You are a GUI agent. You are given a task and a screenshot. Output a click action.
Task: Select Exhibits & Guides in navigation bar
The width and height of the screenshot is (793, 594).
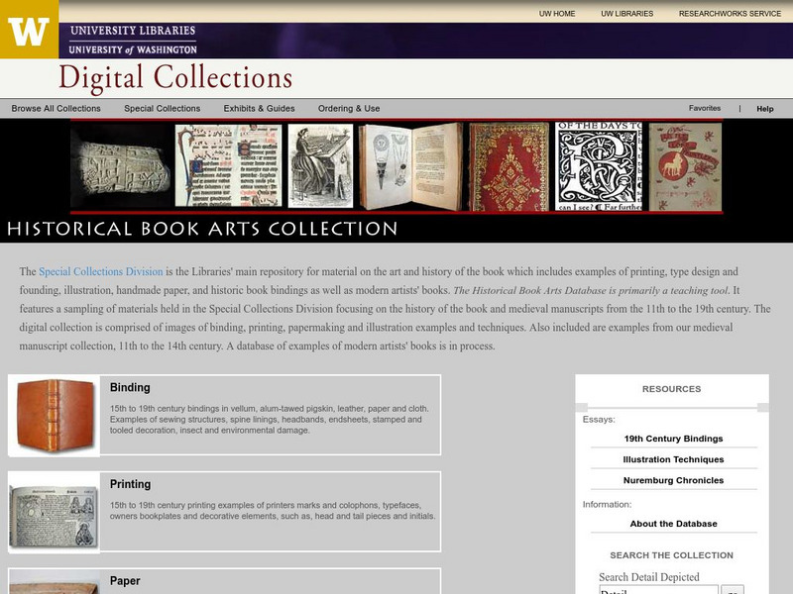259,109
